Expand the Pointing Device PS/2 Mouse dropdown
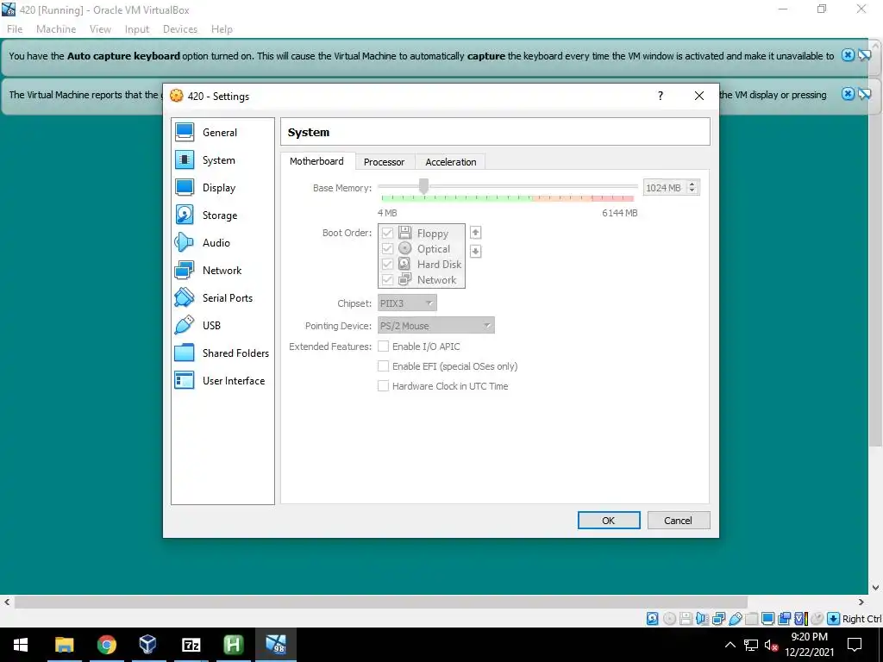This screenshot has height=662, width=883. [435, 325]
